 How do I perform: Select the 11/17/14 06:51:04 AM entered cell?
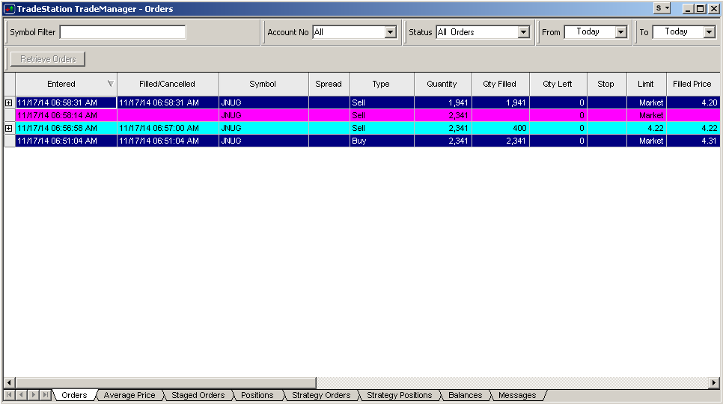pos(67,141)
